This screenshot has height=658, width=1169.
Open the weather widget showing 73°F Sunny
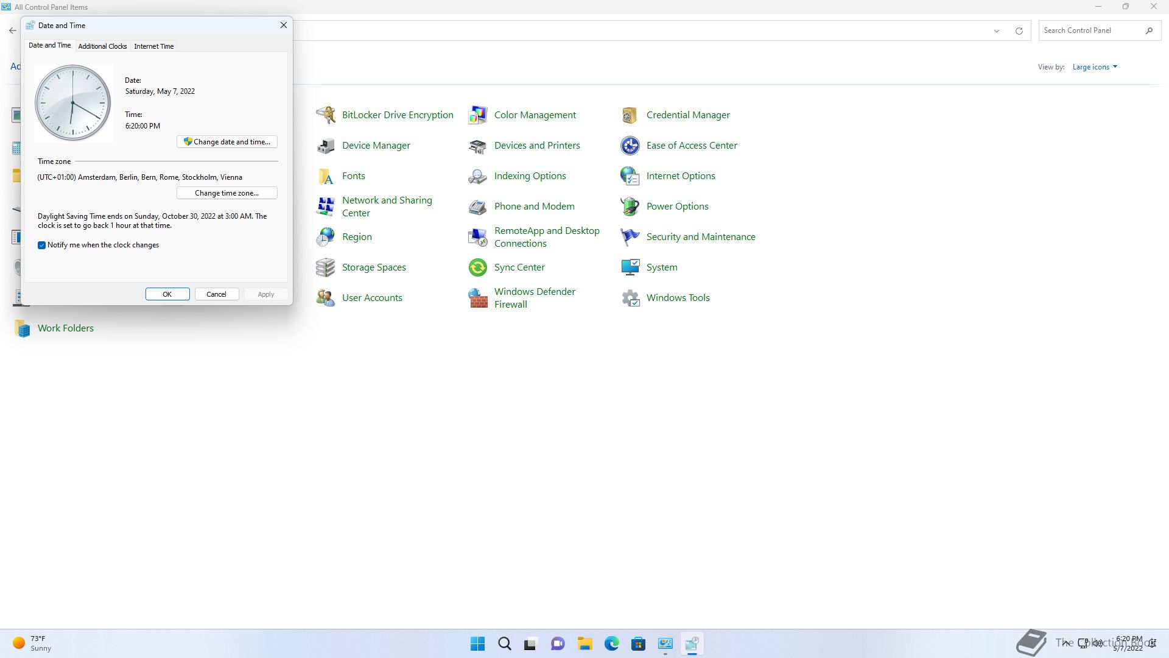(x=32, y=644)
